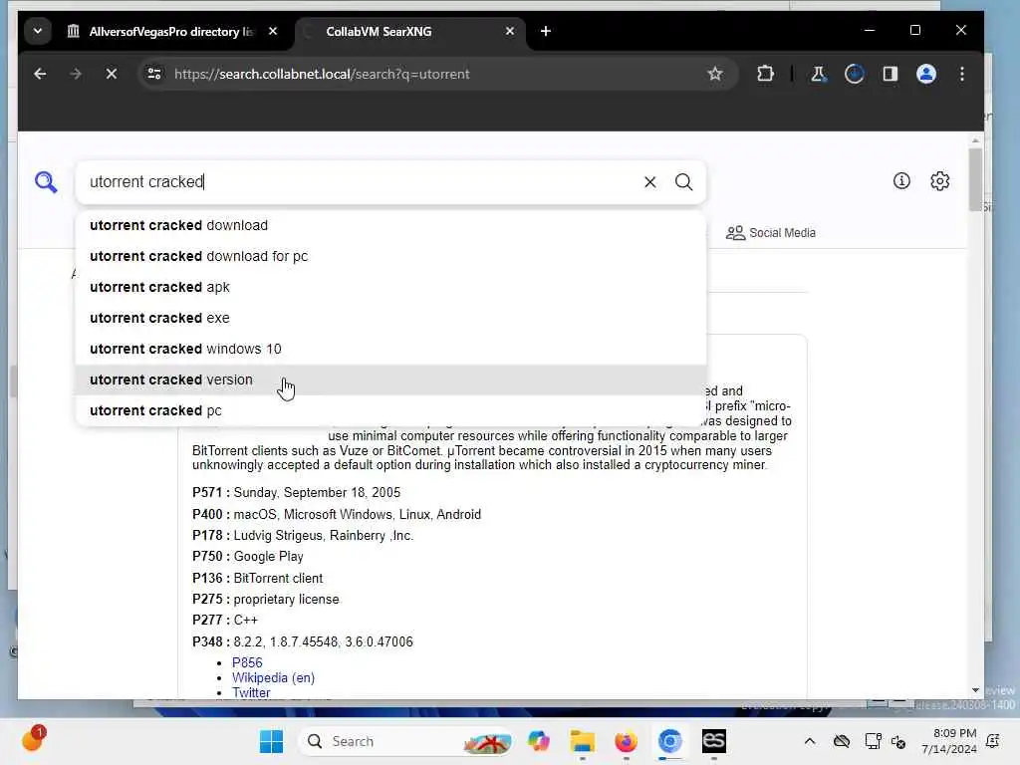
Task: Open the Chrome three-dot menu
Action: pyautogui.click(x=962, y=74)
